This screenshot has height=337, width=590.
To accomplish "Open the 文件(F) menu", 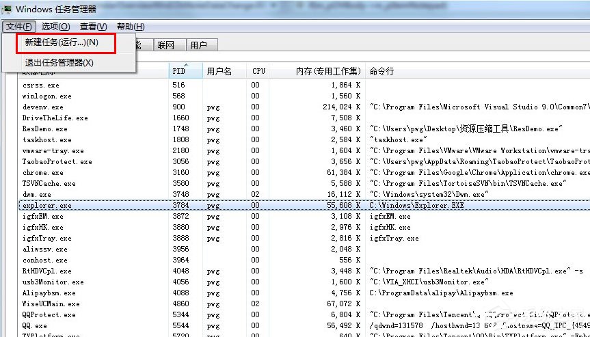I will click(x=19, y=27).
